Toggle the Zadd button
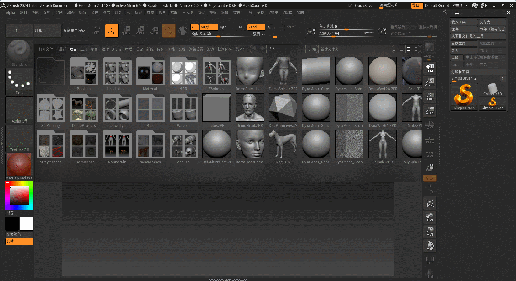516x281 pixels. (256, 27)
